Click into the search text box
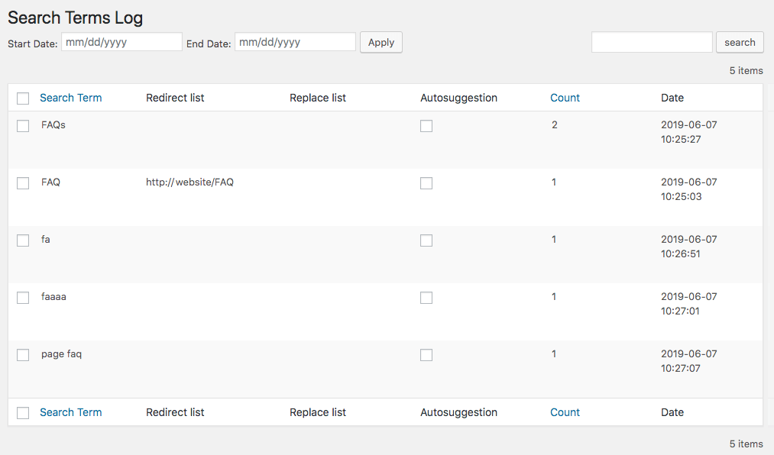774x455 pixels. [x=652, y=43]
